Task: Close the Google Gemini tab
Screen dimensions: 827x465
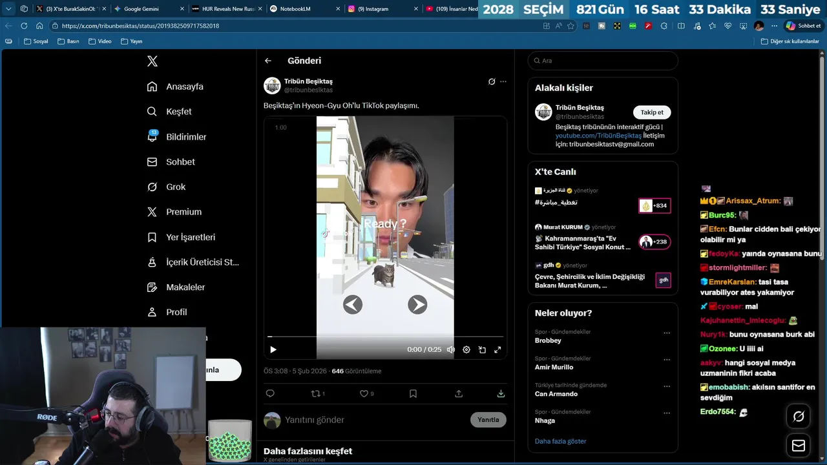Action: pos(181,9)
